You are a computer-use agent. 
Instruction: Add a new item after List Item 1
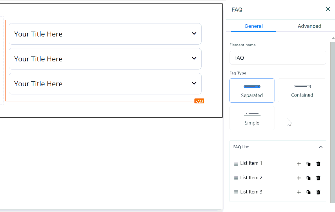point(299,164)
